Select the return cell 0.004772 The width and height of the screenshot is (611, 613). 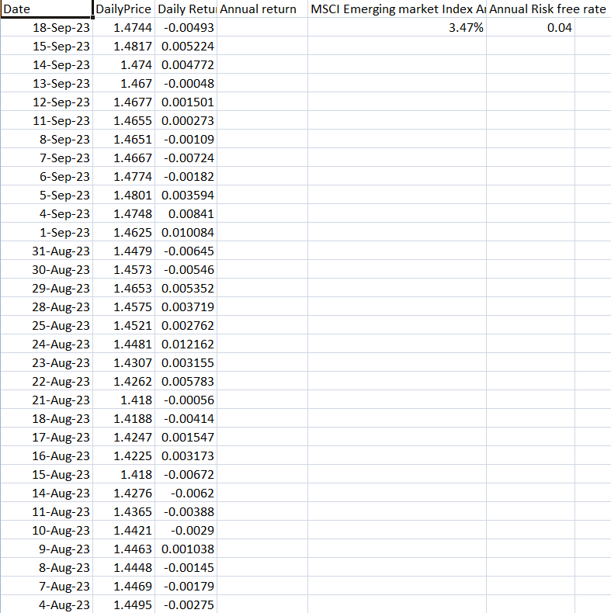click(186, 64)
